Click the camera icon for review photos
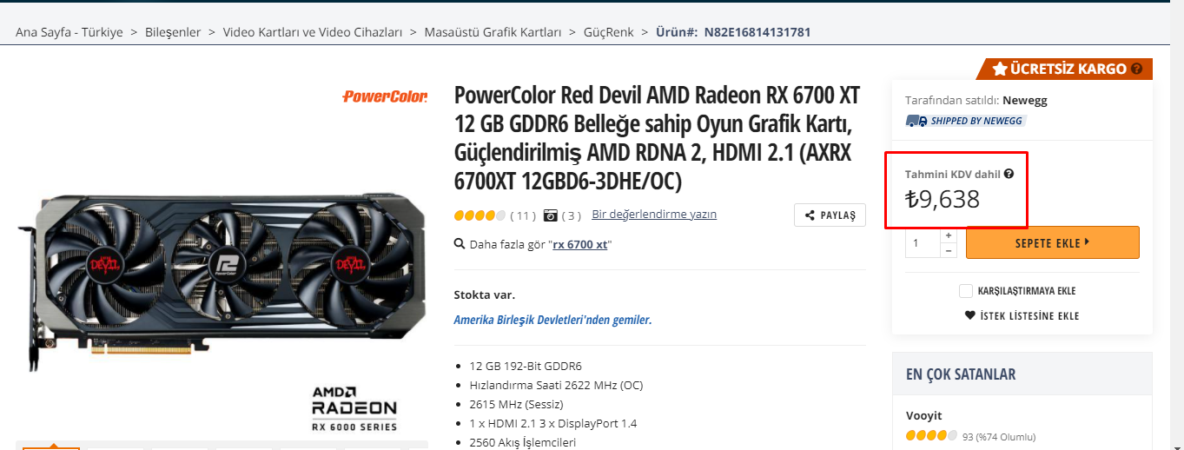 click(550, 215)
